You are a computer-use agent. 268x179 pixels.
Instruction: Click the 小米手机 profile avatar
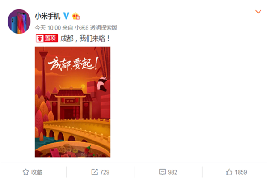[19, 21]
